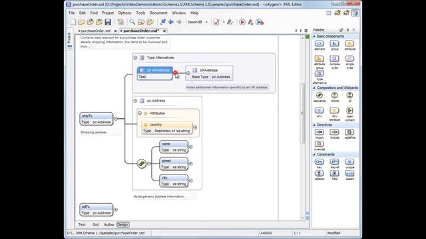Select the include directive in Palette

334,134
